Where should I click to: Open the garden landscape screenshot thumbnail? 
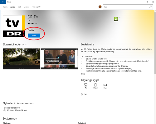(x=22, y=59)
